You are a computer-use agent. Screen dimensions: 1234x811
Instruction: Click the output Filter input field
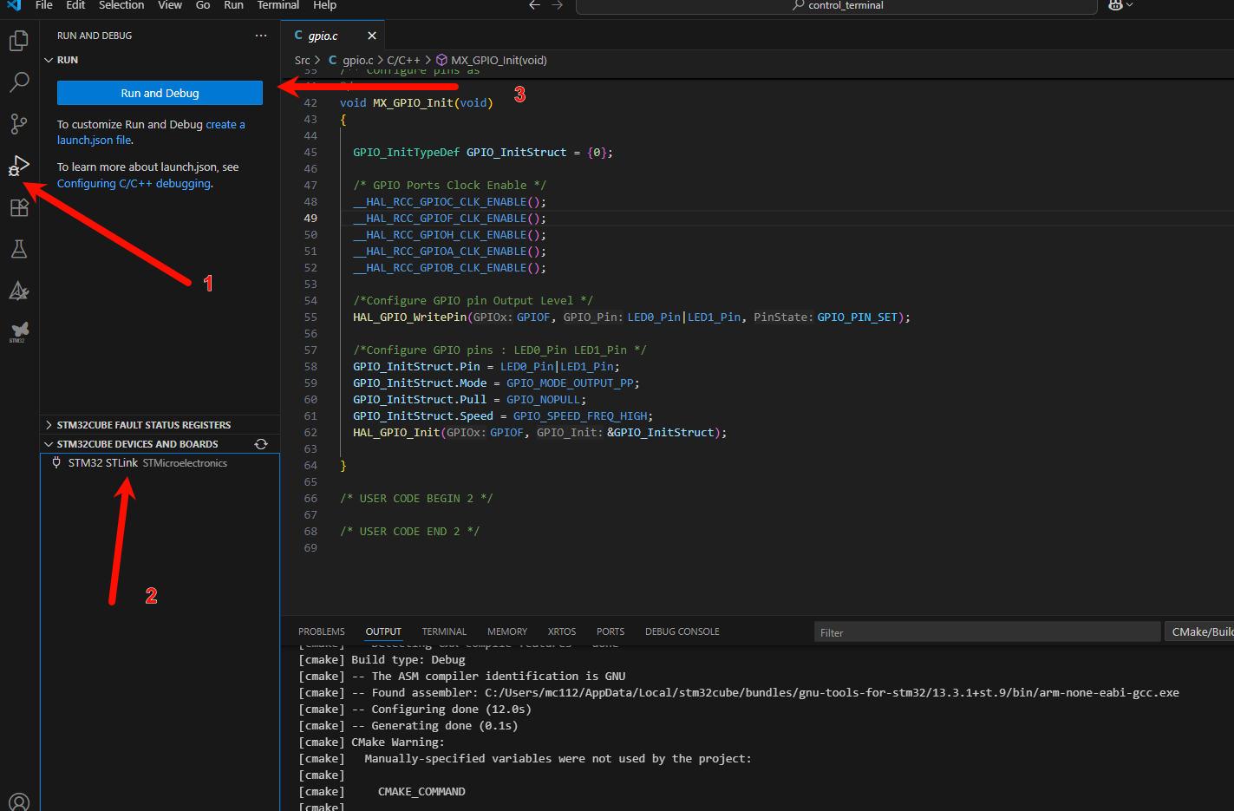tap(987, 632)
